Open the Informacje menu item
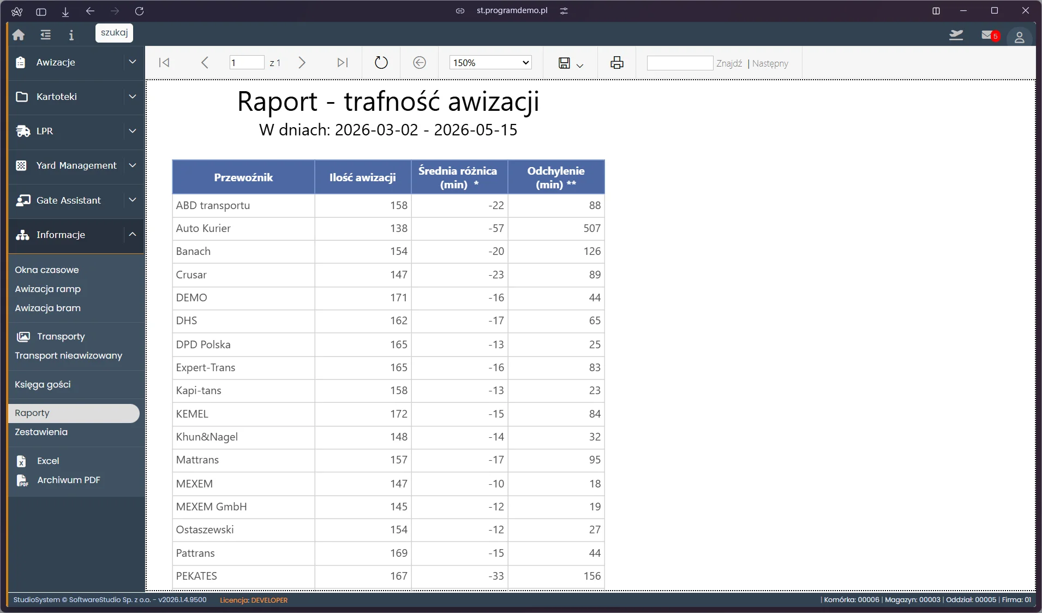This screenshot has width=1042, height=613. pos(61,235)
